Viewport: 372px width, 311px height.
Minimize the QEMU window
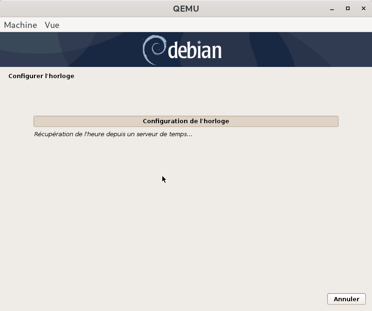click(x=332, y=8)
